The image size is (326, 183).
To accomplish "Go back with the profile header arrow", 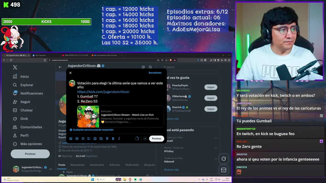I will click(60, 67).
